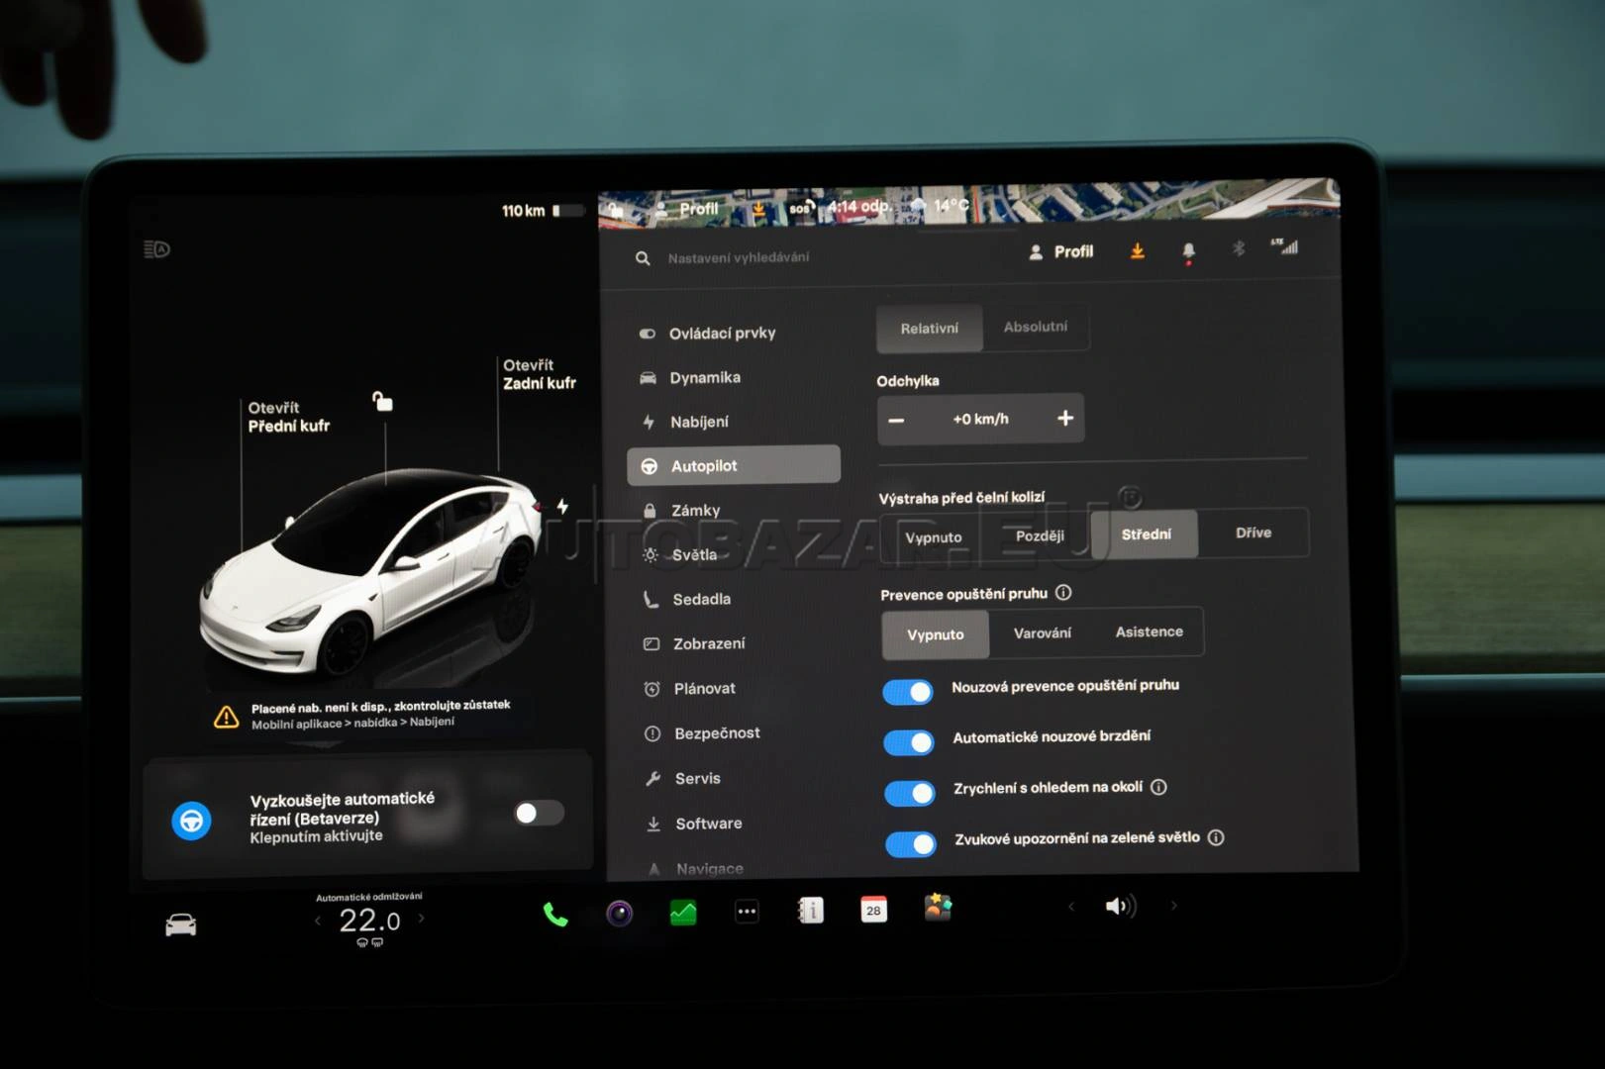Image resolution: width=1605 pixels, height=1069 pixels.
Task: Open the green Energy chart app
Action: point(683,912)
